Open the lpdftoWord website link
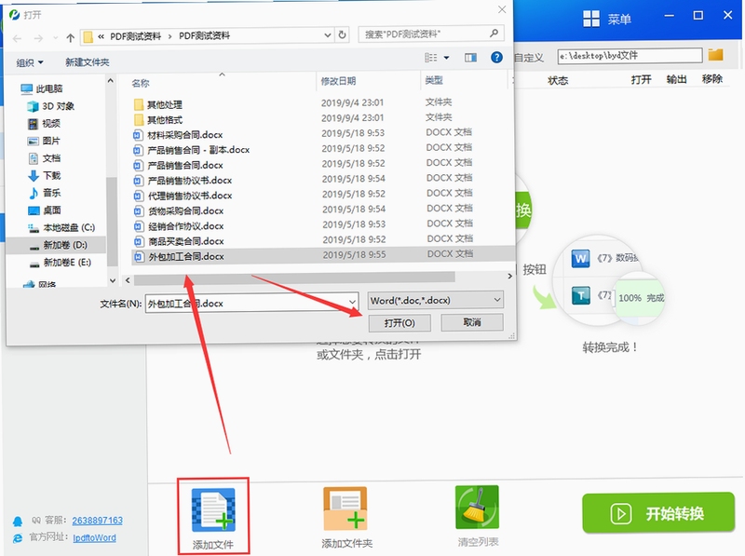Screen dimensions: 745x556 coord(95,538)
